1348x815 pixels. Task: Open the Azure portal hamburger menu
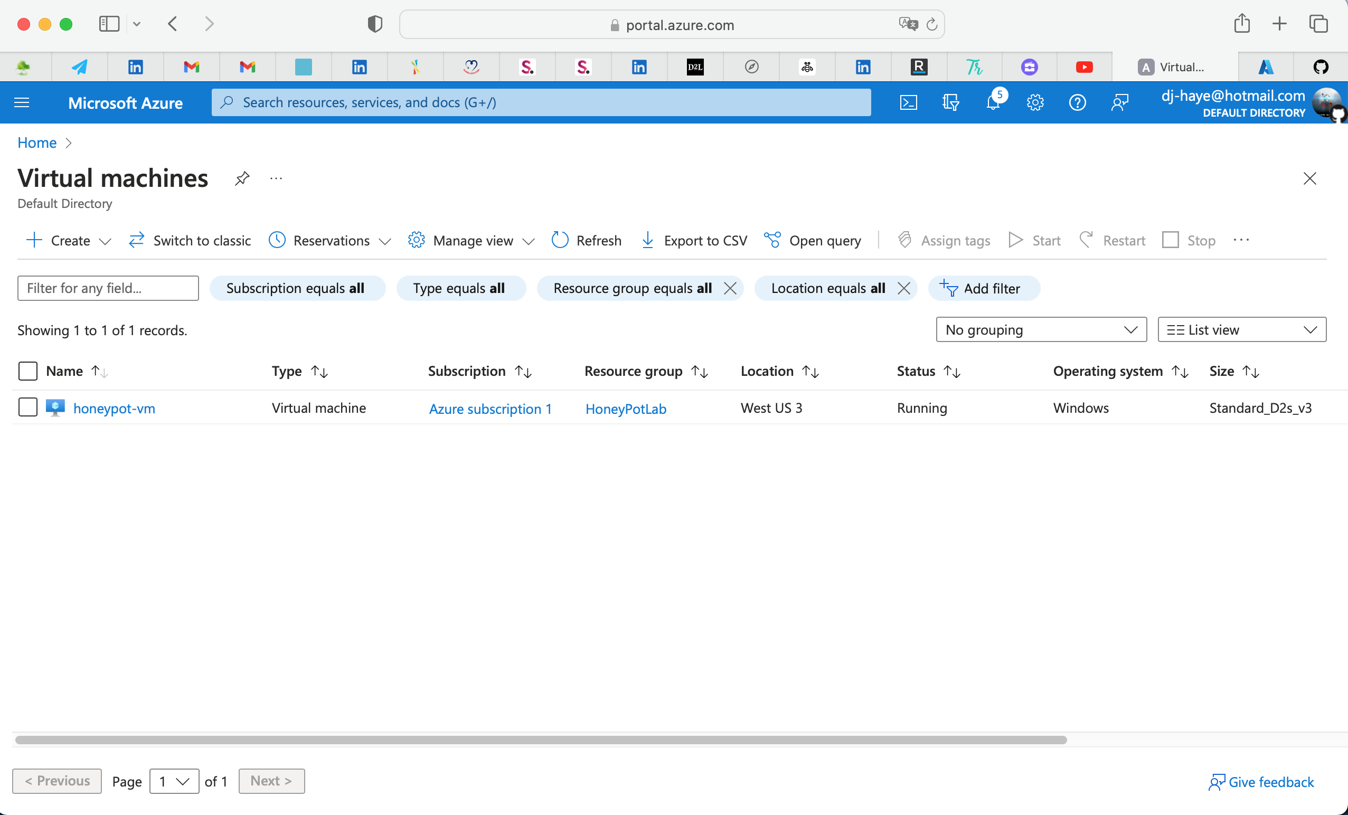click(21, 102)
